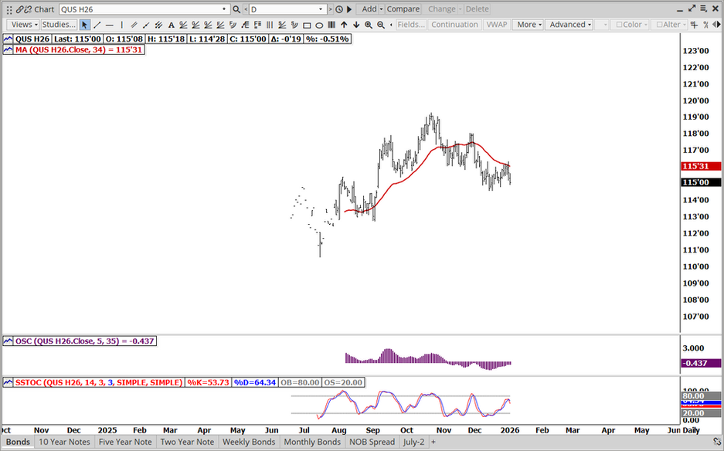Switch to the Five Year Note tab
Image resolution: width=724 pixels, height=451 pixels.
(x=125, y=442)
